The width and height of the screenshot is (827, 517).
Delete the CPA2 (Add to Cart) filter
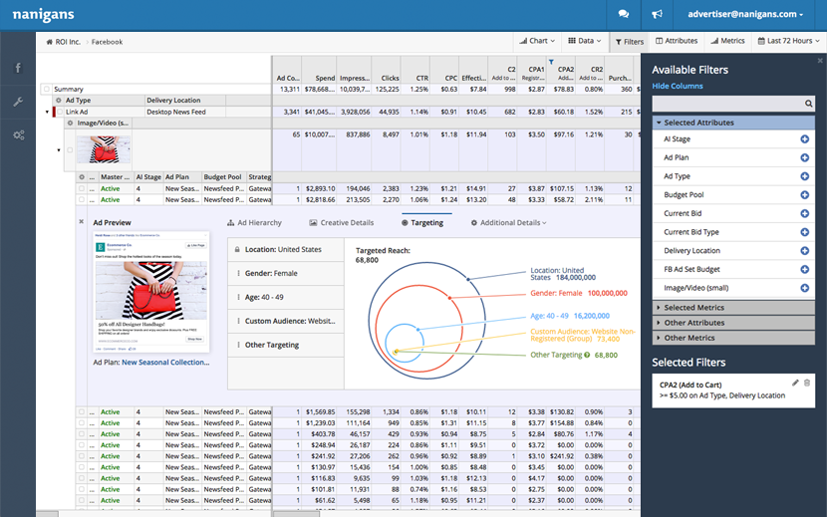pyautogui.click(x=807, y=383)
